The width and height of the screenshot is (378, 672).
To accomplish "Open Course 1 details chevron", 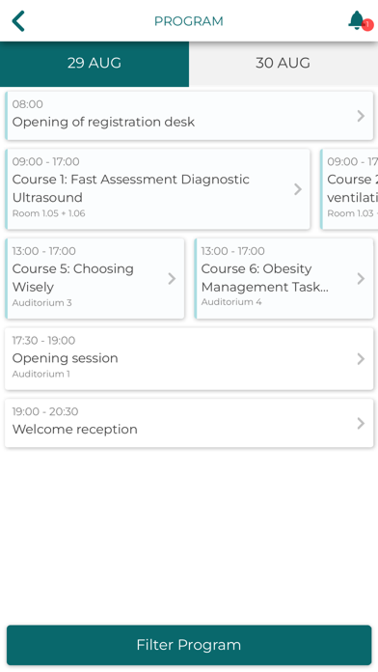I will pos(298,189).
